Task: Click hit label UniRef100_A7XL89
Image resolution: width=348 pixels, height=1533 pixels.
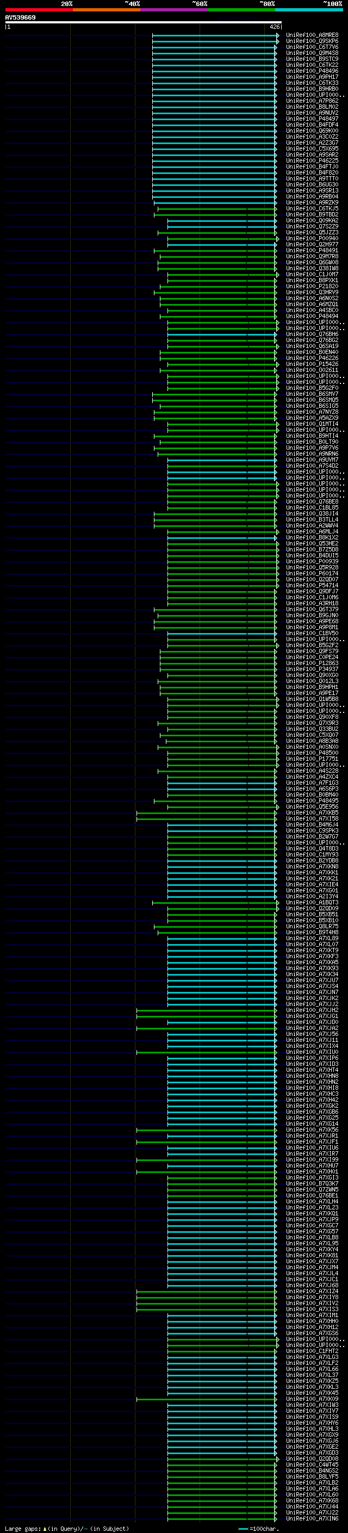Action: pyautogui.click(x=312, y=939)
